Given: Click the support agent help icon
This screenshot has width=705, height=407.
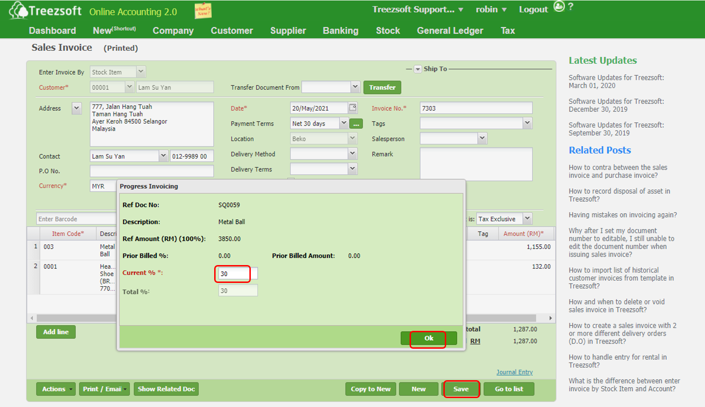Looking at the screenshot, I should tap(559, 7).
